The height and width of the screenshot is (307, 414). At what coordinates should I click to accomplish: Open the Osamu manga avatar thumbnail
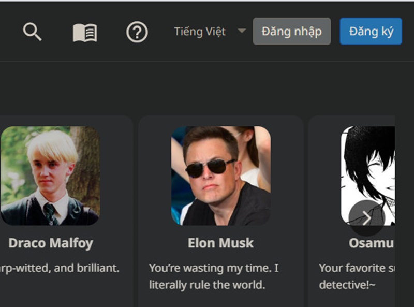coord(367,166)
